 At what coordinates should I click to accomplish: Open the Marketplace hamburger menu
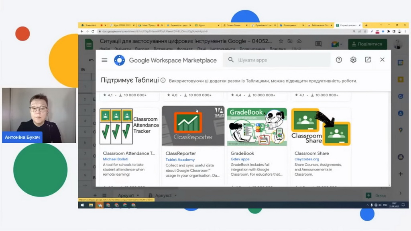coord(104,60)
